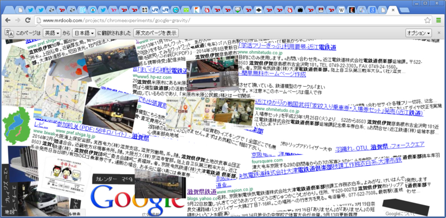The height and width of the screenshot is (218, 446).
Task: Click the カレンダー dark menu item
Action: (113, 180)
